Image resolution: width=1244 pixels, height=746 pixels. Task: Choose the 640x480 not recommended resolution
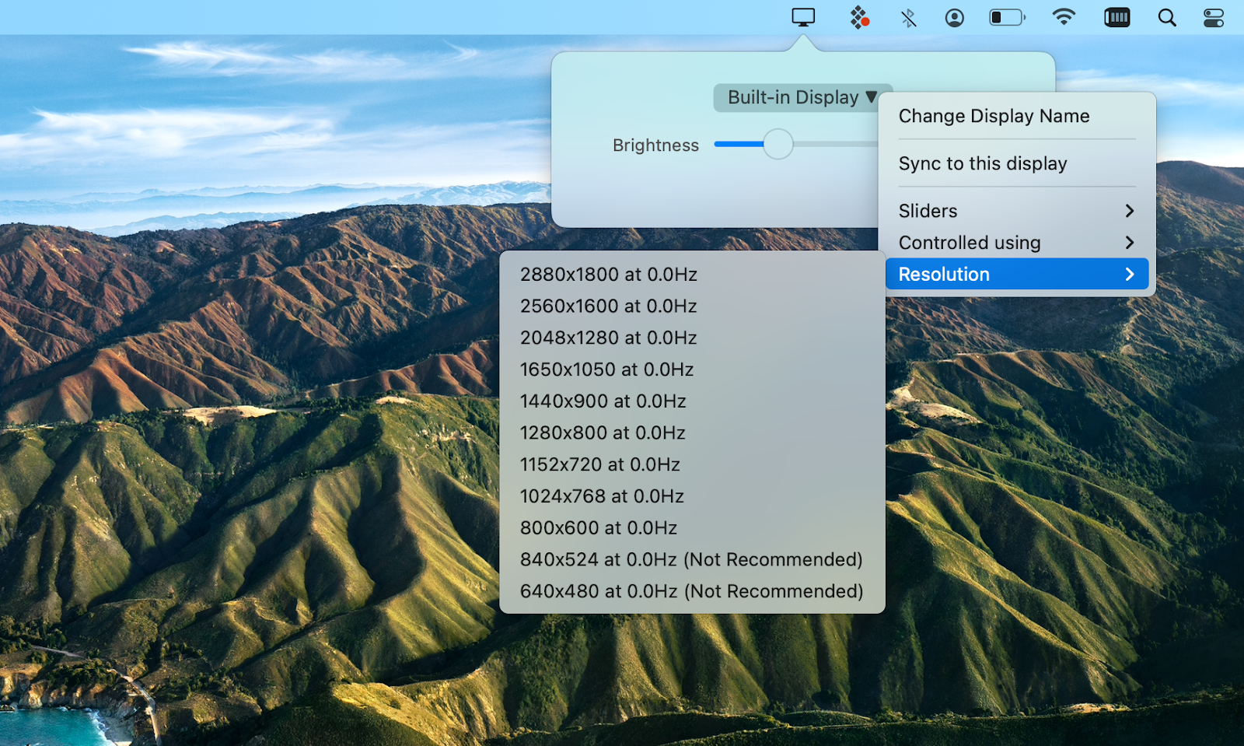690,590
